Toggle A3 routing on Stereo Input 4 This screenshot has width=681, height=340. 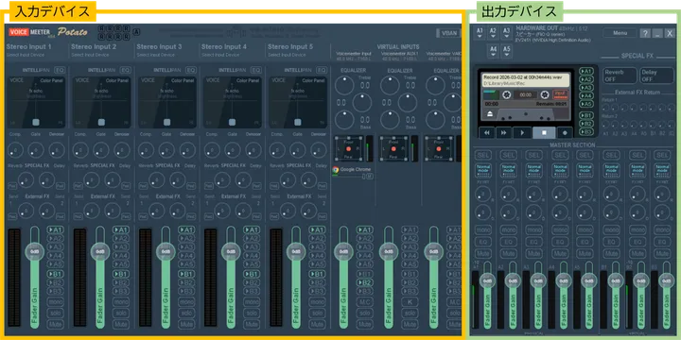[252, 247]
